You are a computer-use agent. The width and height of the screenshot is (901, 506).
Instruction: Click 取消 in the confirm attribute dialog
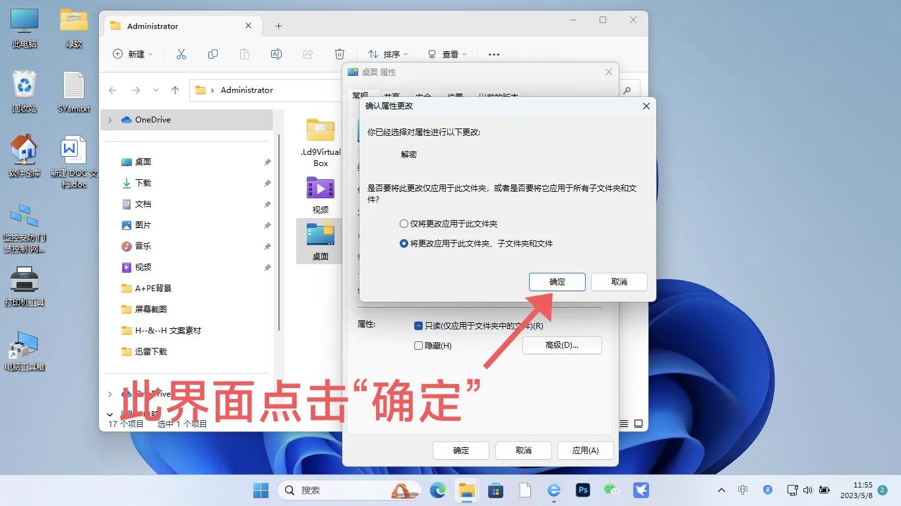click(x=619, y=282)
